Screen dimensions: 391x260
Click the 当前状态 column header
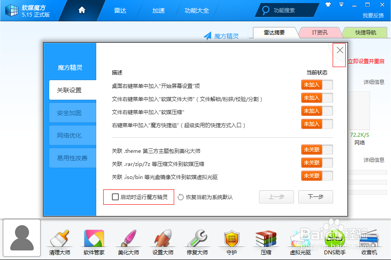pos(317,73)
